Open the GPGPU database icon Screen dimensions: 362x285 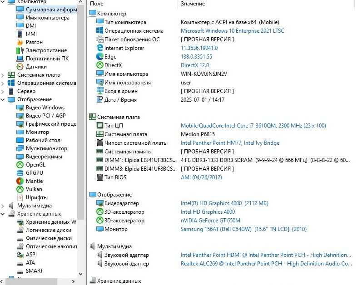(x=20, y=173)
